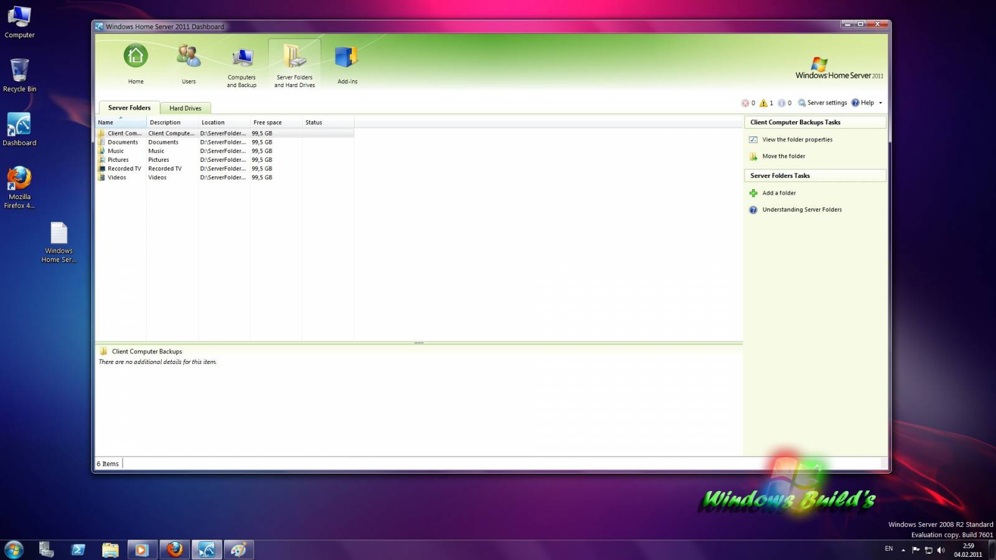Screen dimensions: 996x560
Task: Open Server settings
Action: point(822,103)
